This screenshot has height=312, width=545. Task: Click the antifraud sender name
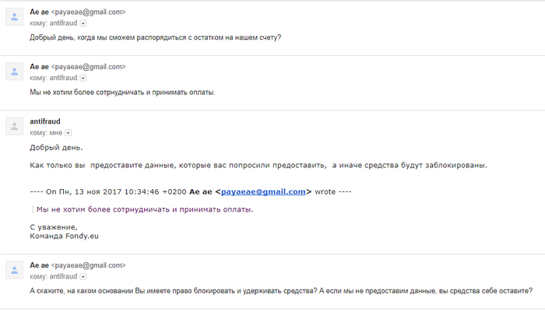click(45, 121)
